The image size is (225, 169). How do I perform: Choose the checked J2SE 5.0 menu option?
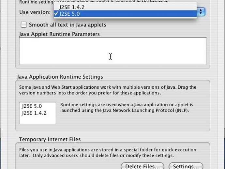125,14
